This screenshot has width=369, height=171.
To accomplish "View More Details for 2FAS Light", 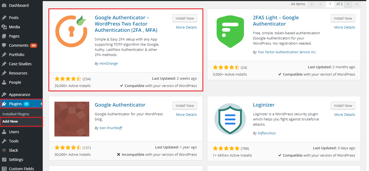I will (x=345, y=27).
